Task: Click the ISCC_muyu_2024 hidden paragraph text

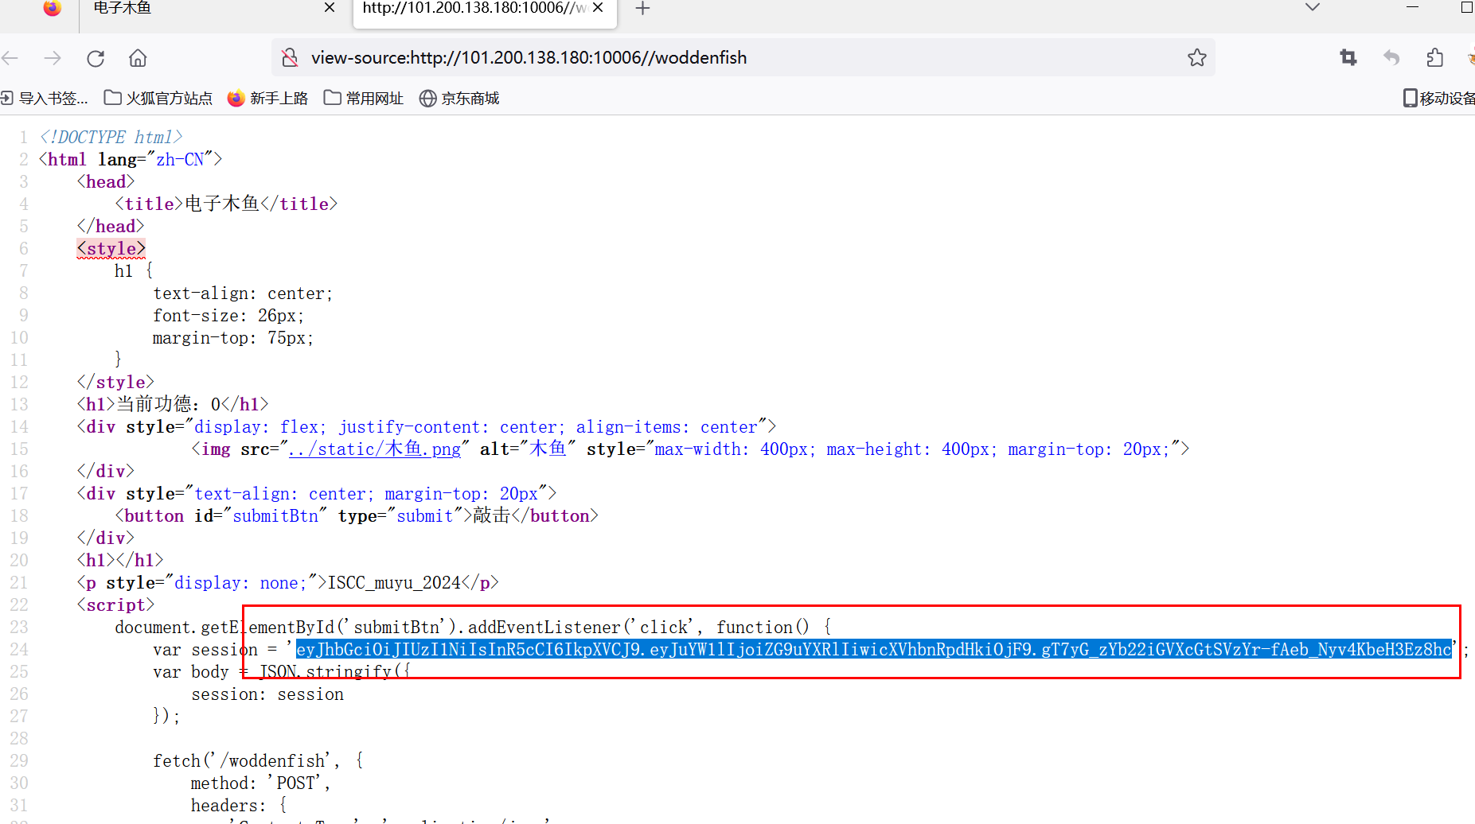Action: (394, 583)
